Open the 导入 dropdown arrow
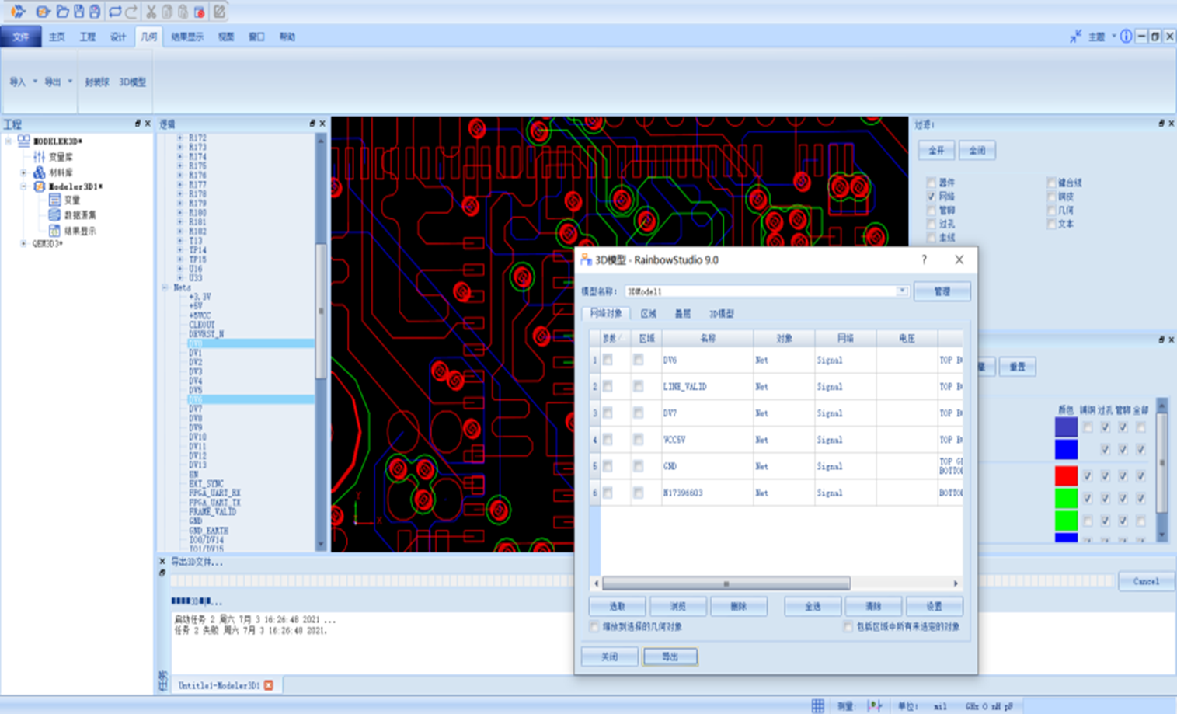Viewport: 1177px width, 714px height. (x=35, y=82)
